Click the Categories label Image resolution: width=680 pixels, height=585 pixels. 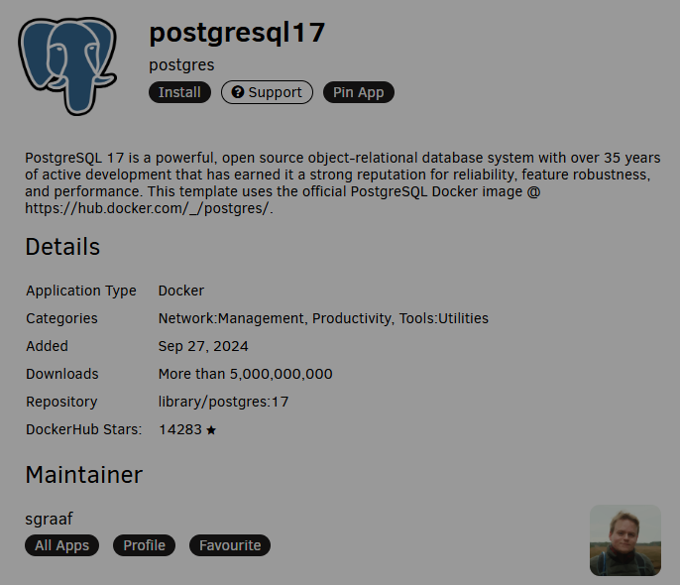pos(61,318)
